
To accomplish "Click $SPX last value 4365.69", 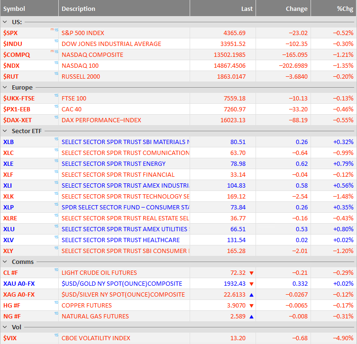I will [235, 33].
